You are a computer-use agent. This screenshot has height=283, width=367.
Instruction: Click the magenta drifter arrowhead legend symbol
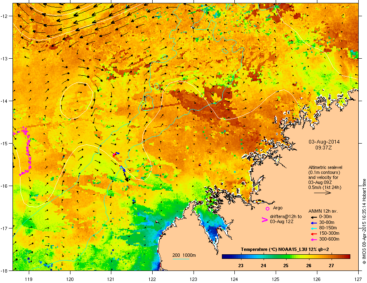coord(264,219)
